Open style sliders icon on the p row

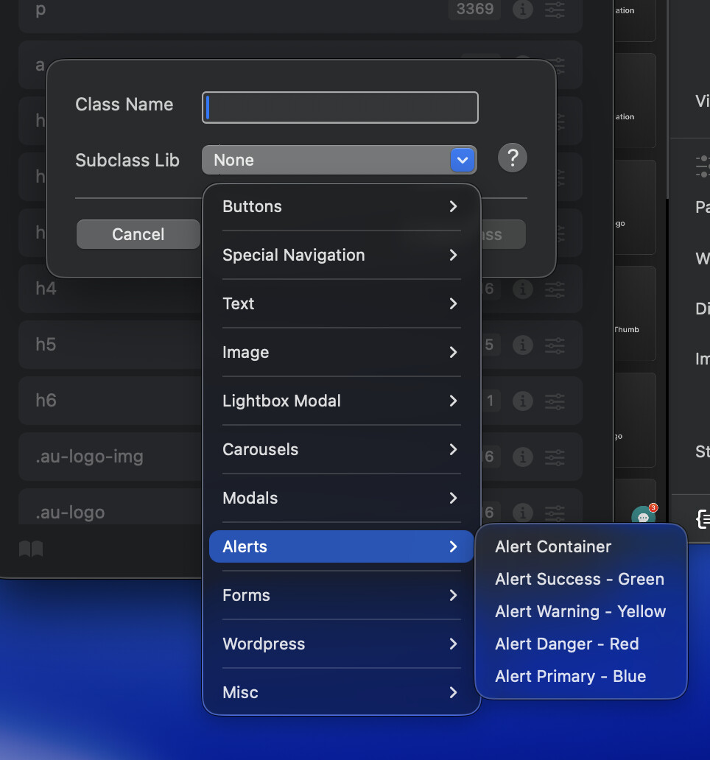pyautogui.click(x=555, y=10)
